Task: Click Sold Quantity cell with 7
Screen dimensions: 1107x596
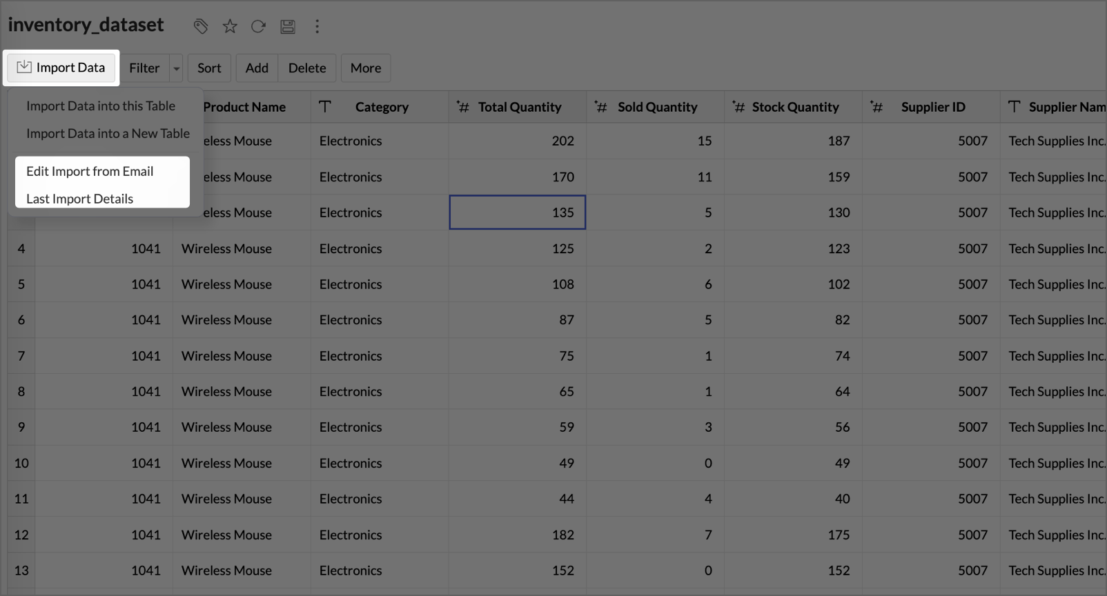Action: 656,535
